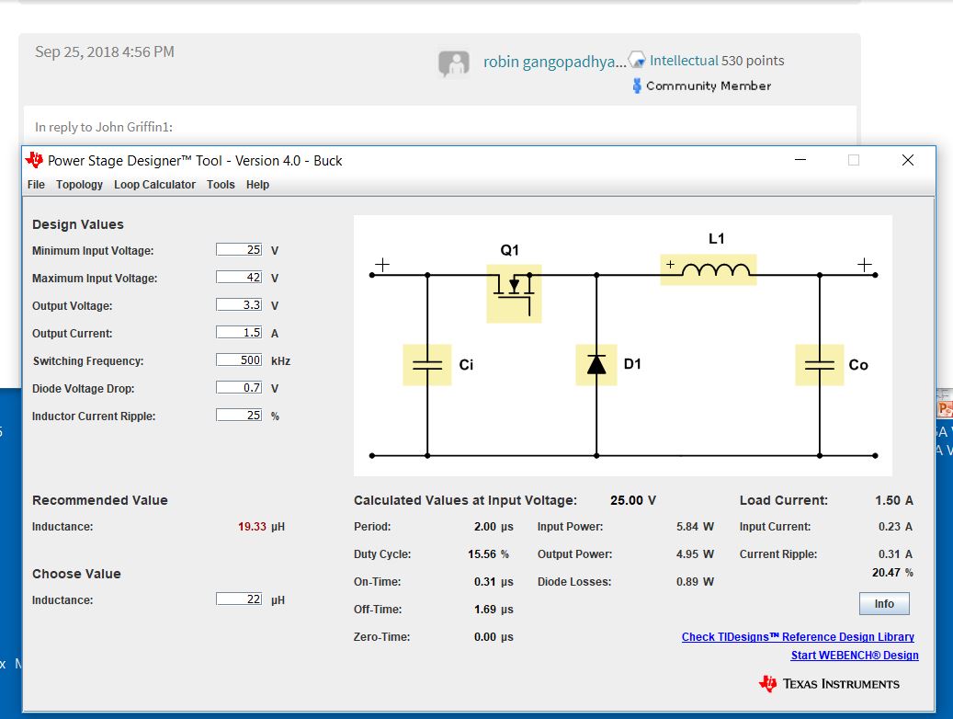Click the Input Current value 0.23 A
This screenshot has width=953, height=719.
pyautogui.click(x=895, y=526)
